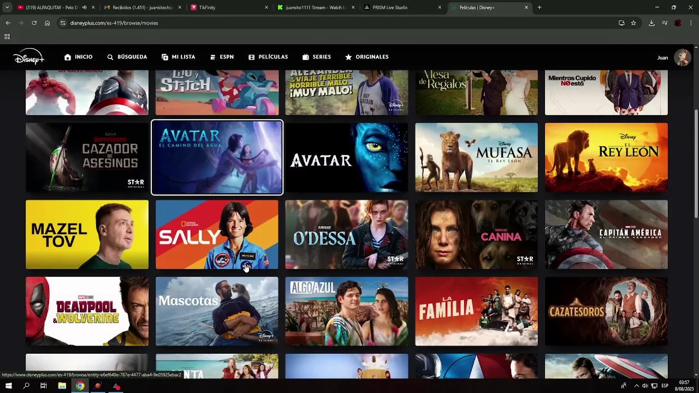Click the volume icon in system tray
Image resolution: width=699 pixels, height=393 pixels.
point(645,386)
